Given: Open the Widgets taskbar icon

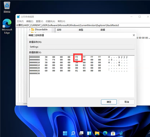Looking at the screenshot, I should click(89, 133).
